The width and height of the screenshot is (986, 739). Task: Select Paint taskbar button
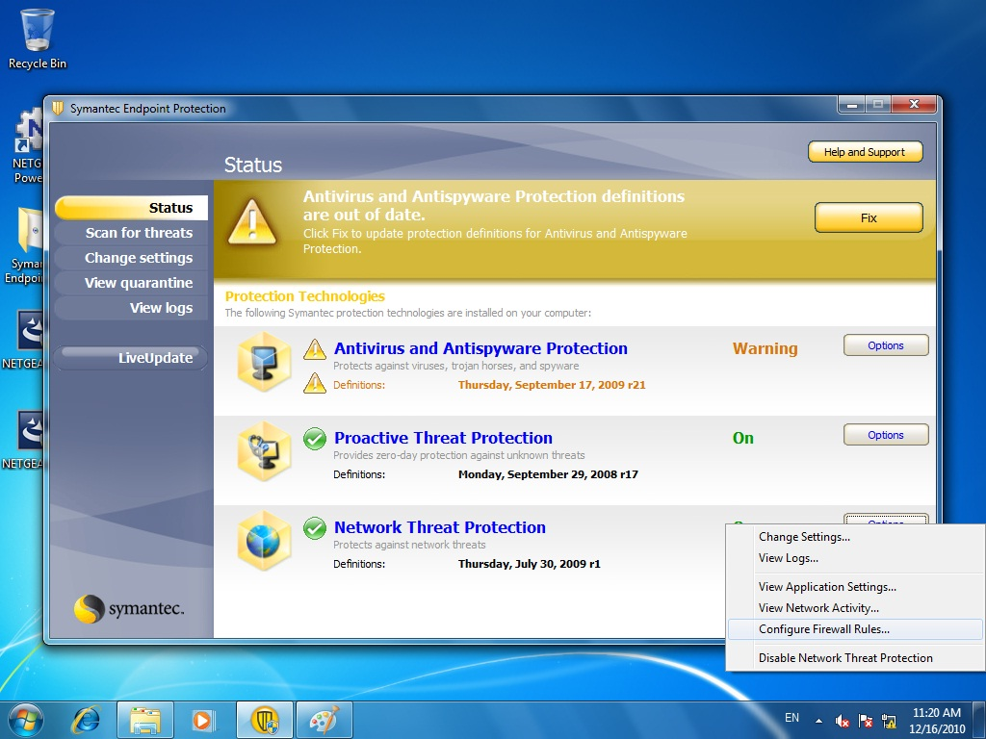click(324, 720)
